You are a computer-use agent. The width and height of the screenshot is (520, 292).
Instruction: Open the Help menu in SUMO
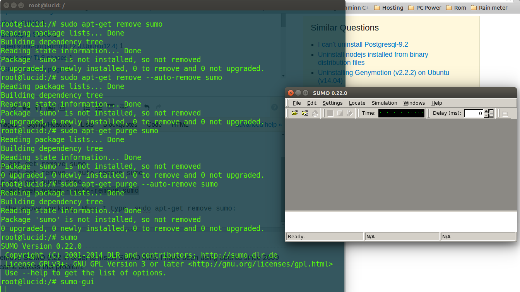(x=437, y=103)
